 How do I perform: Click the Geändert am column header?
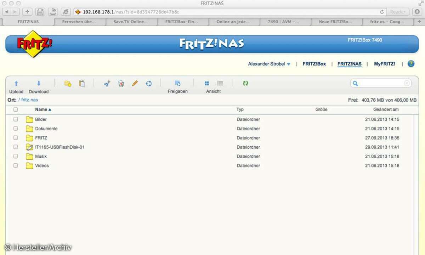[x=386, y=110]
